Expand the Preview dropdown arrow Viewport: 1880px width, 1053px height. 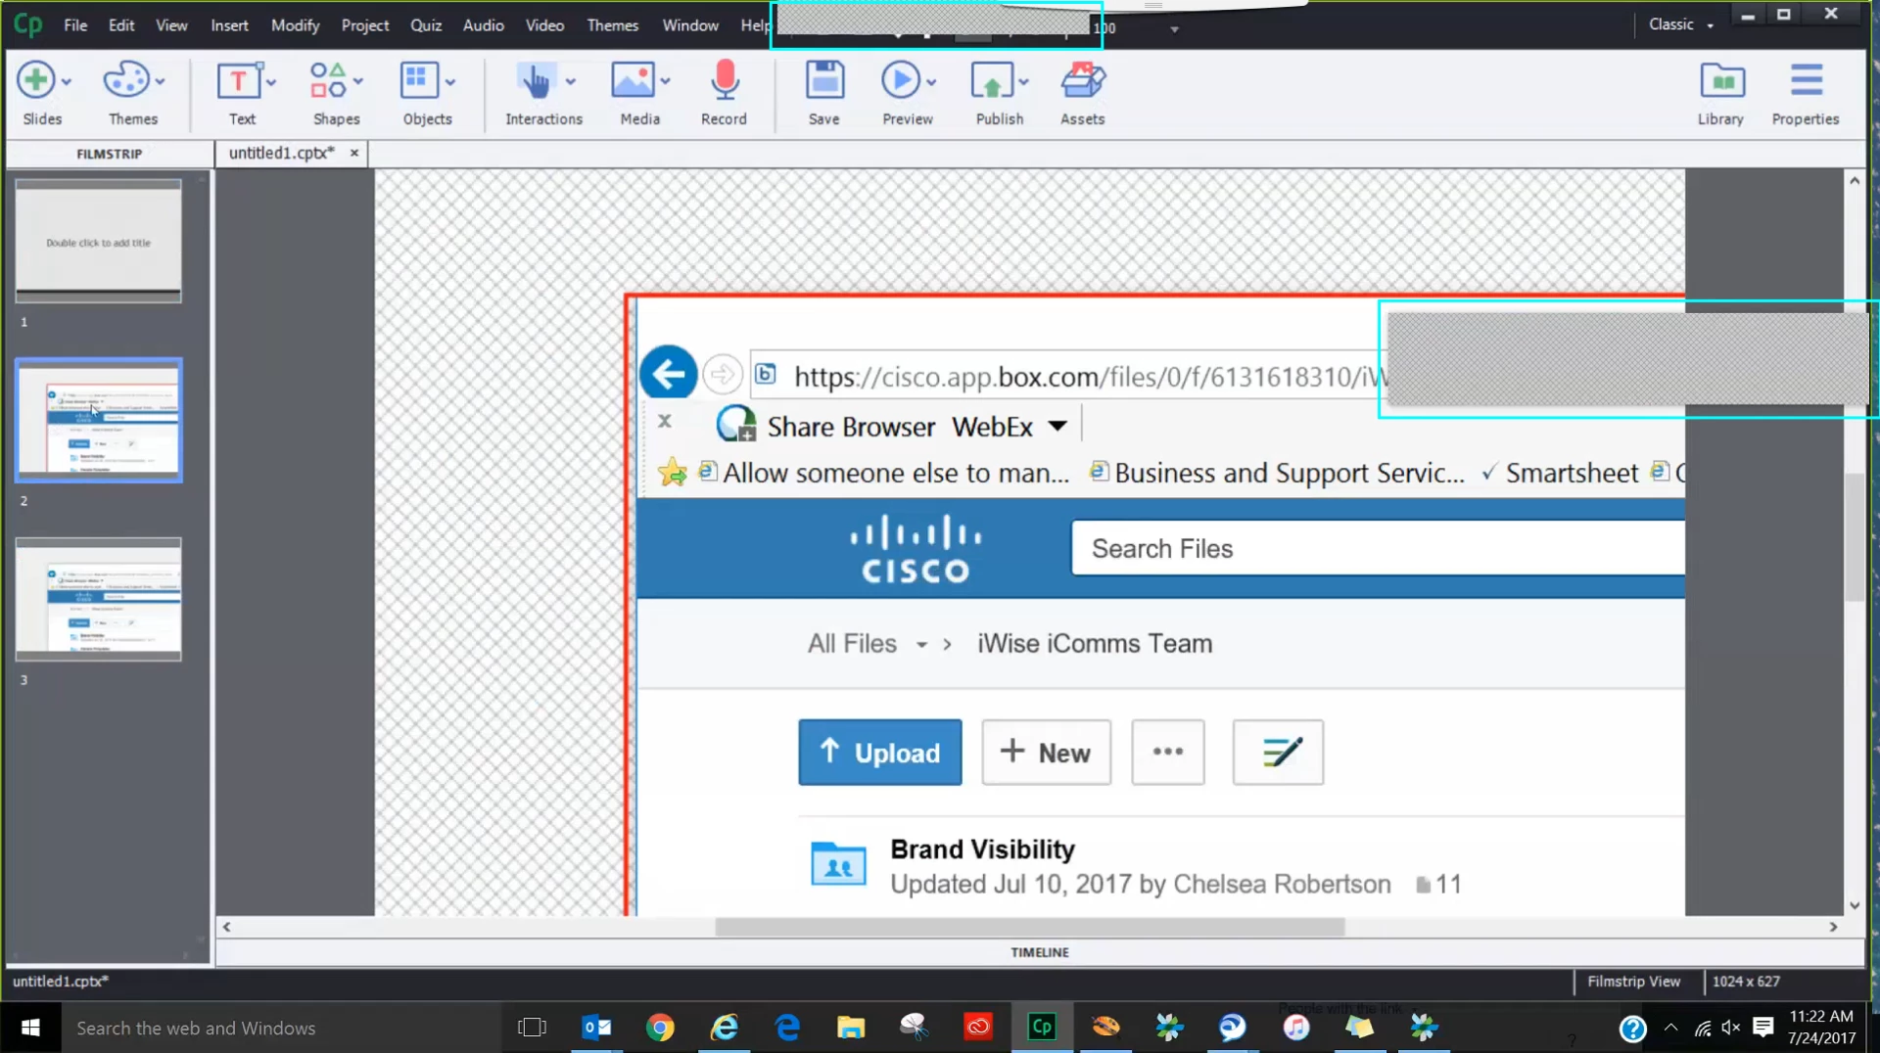(x=931, y=82)
